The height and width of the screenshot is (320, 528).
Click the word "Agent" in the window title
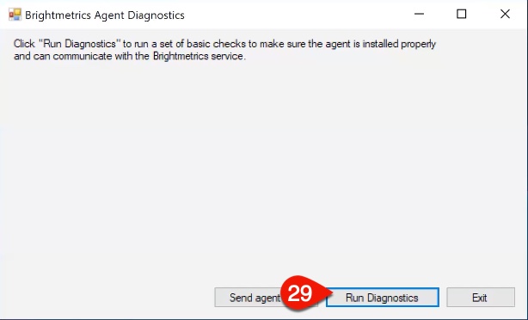[110, 15]
